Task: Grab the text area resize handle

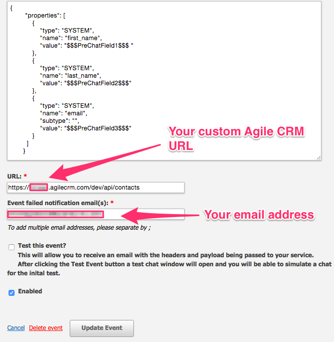Action: click(x=318, y=157)
